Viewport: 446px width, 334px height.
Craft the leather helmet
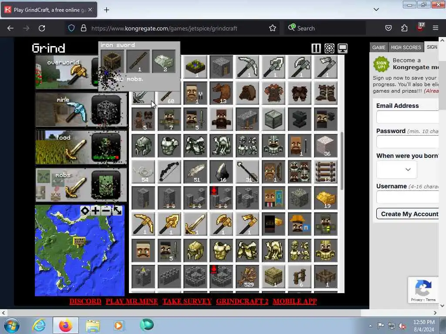point(247,93)
